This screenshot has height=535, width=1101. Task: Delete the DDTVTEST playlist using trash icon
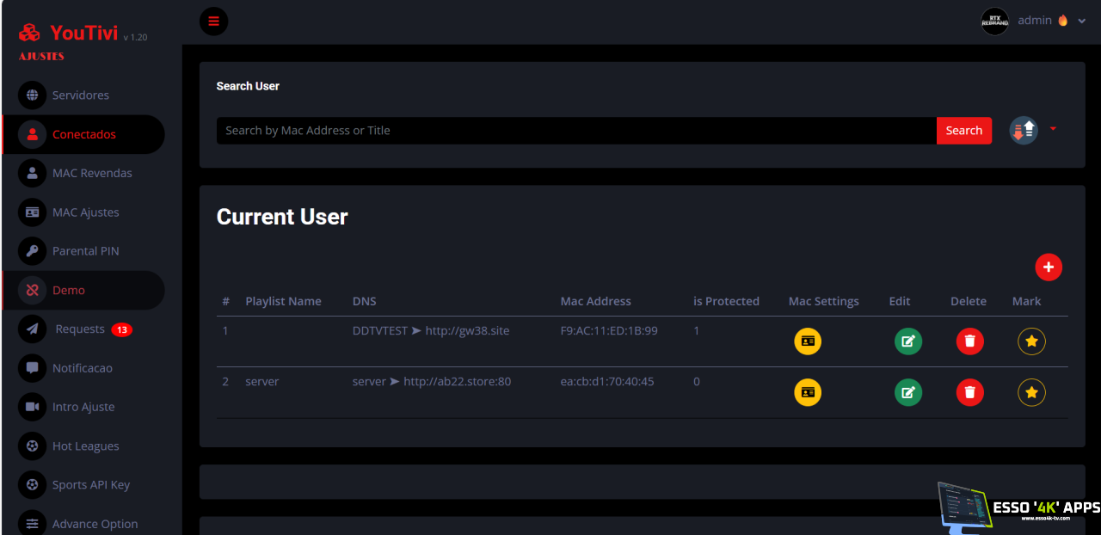click(x=969, y=341)
